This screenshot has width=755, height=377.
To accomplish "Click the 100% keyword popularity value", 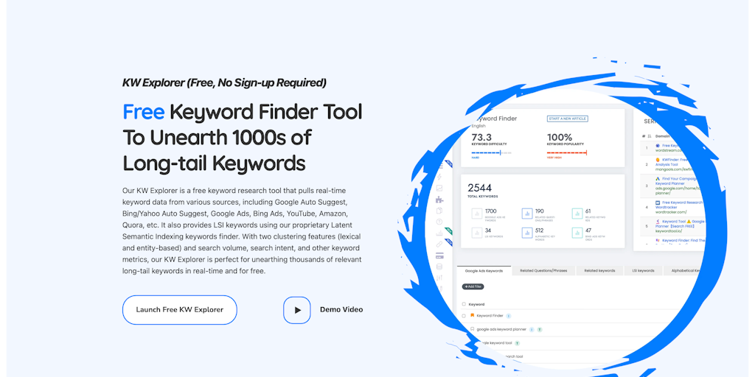I will 560,137.
